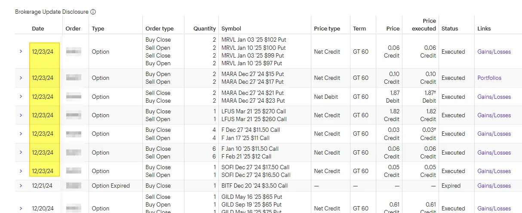Open Gains/Losses link for LFUS order
This screenshot has height=213, width=522.
(494, 115)
